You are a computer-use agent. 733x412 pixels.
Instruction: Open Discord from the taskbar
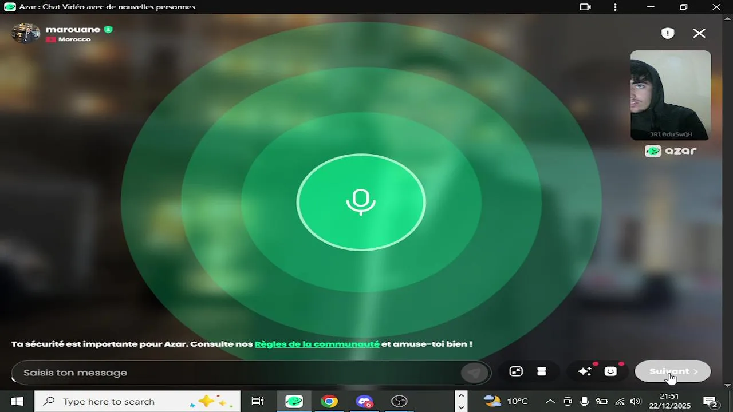pos(364,401)
